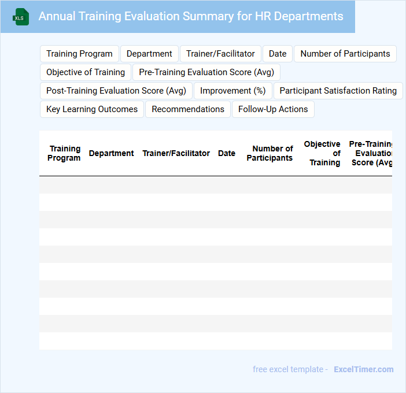Click Post-Training Evaluation Score (Avg) tag
This screenshot has width=406, height=393.
click(116, 91)
